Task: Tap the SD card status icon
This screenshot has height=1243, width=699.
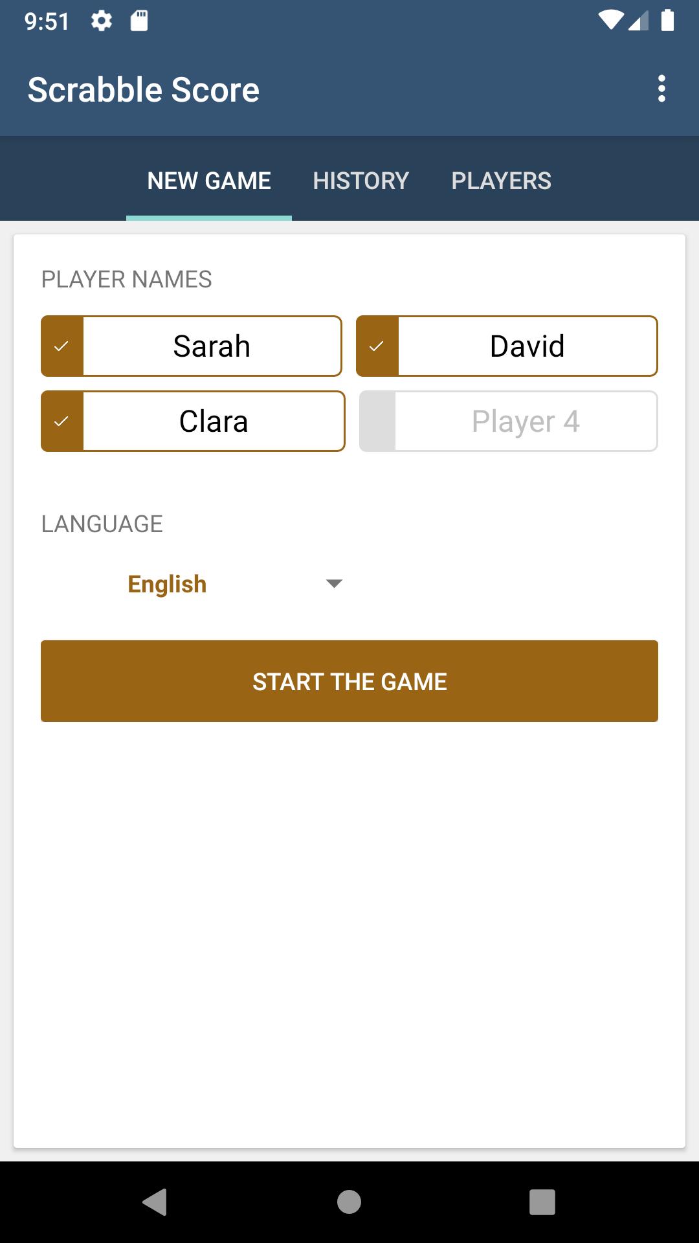Action: (139, 21)
